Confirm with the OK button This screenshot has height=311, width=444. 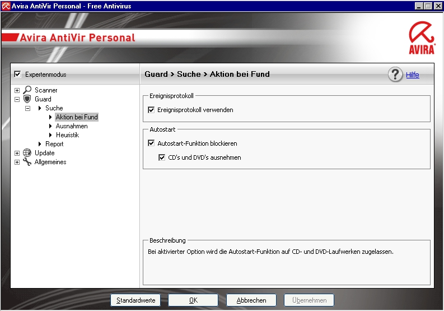(193, 300)
